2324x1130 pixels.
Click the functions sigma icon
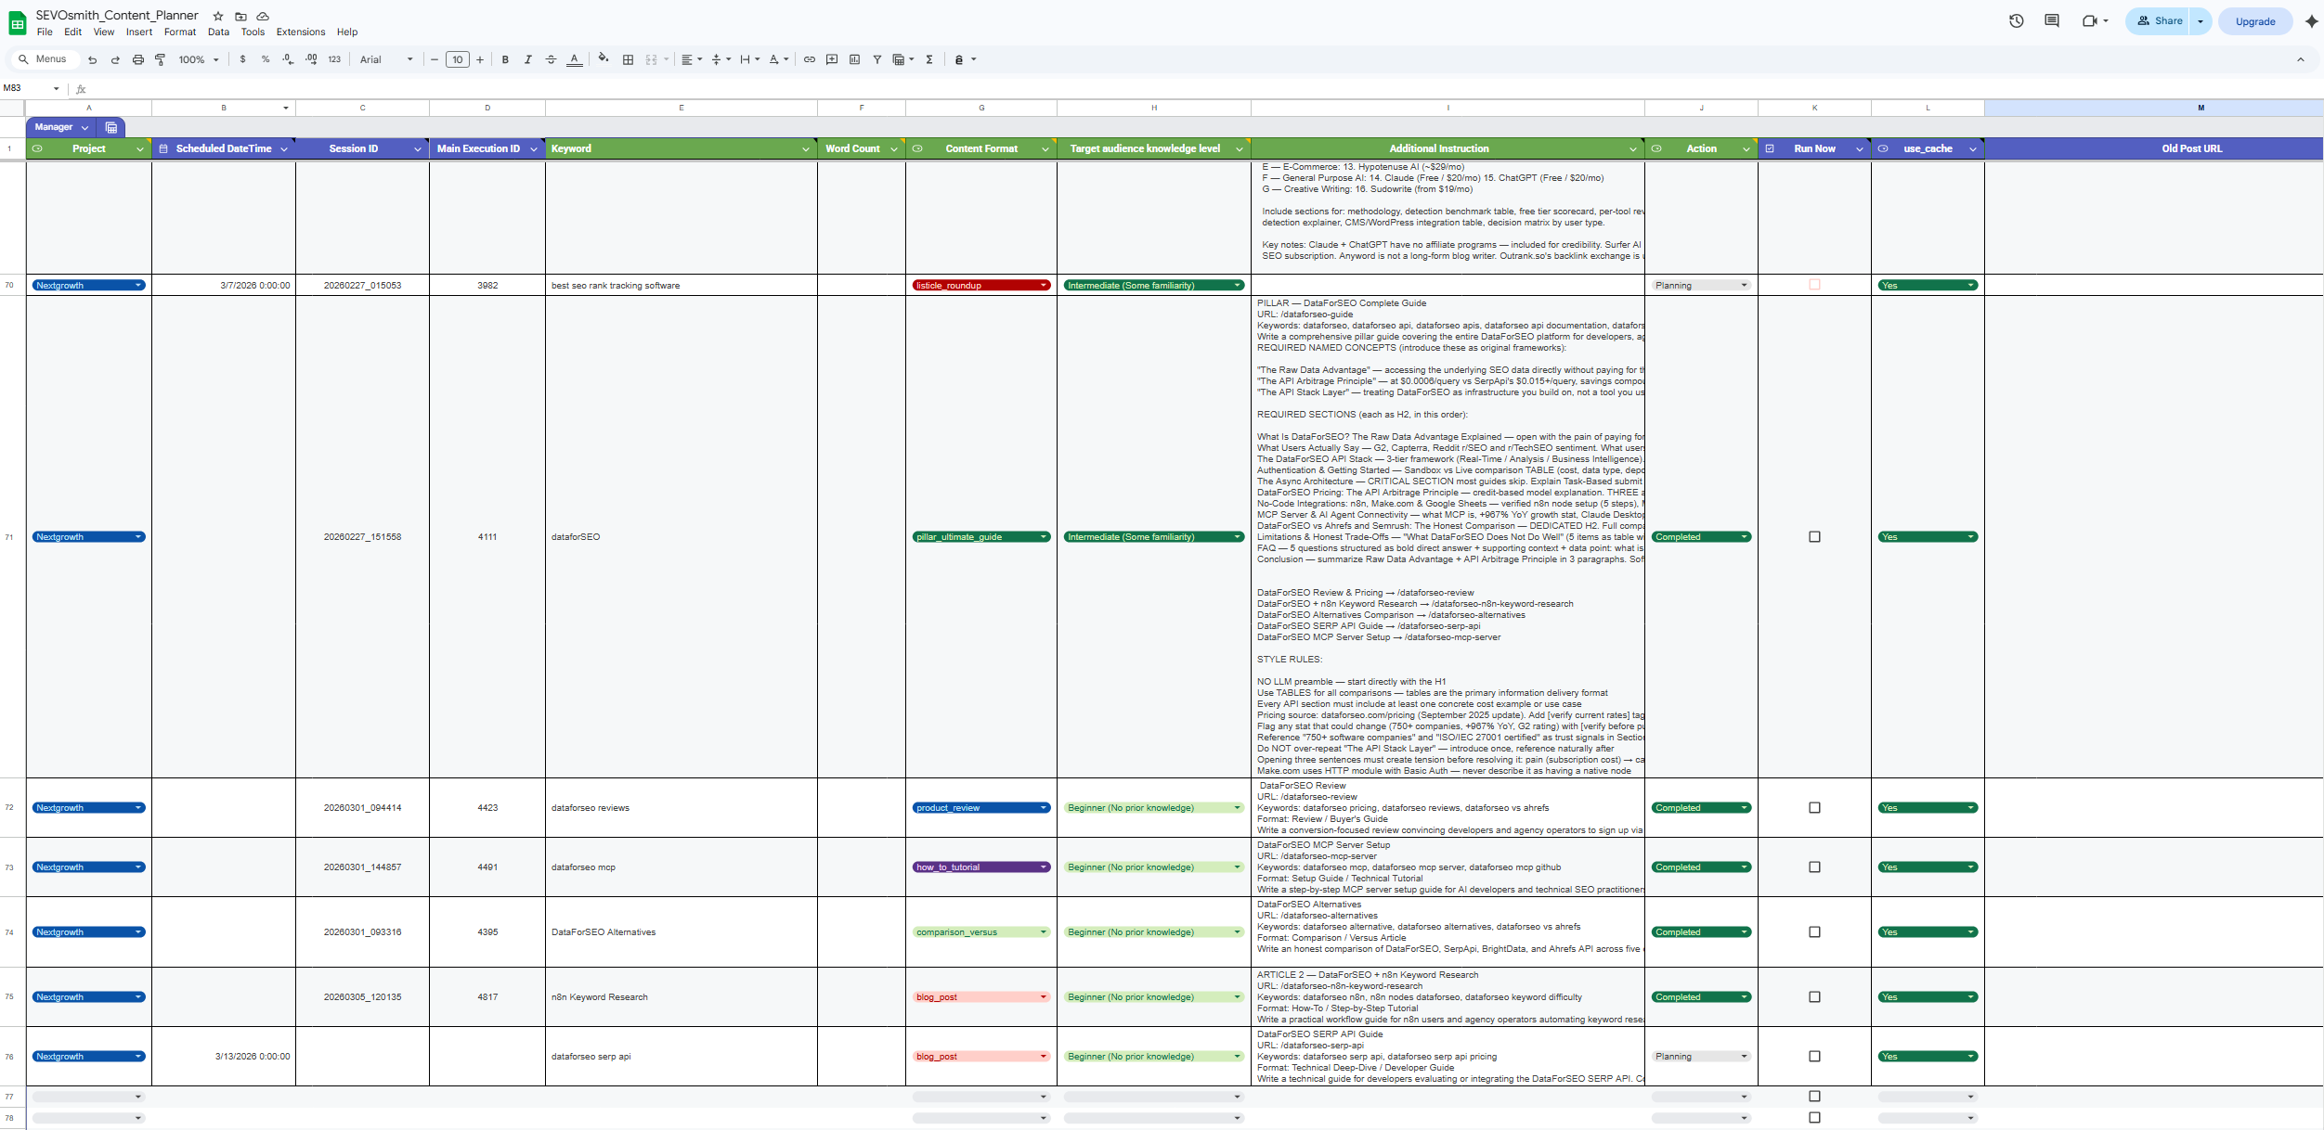pos(929,59)
